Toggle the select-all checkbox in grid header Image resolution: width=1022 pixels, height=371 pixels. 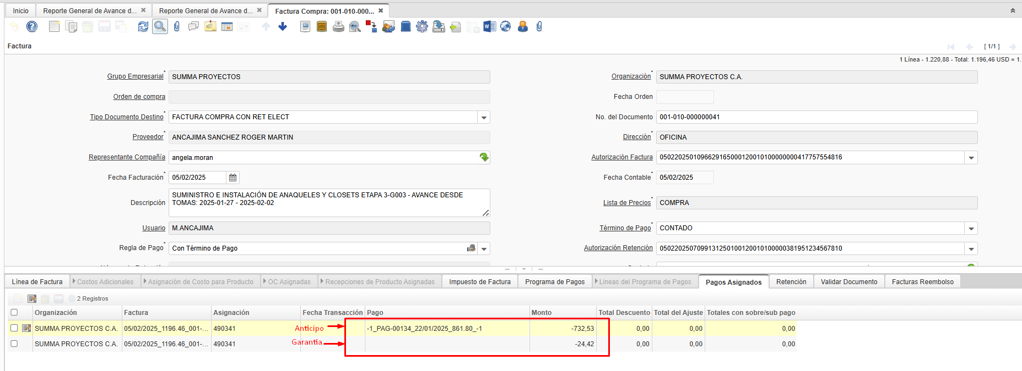14,312
